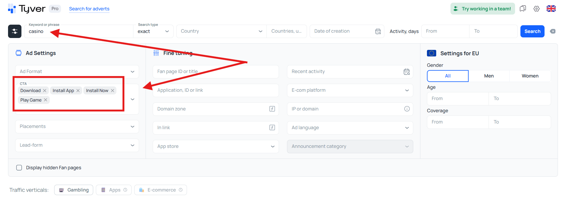563x204 pixels.
Task: Open the Recent activity calendar icon
Action: [x=406, y=72]
